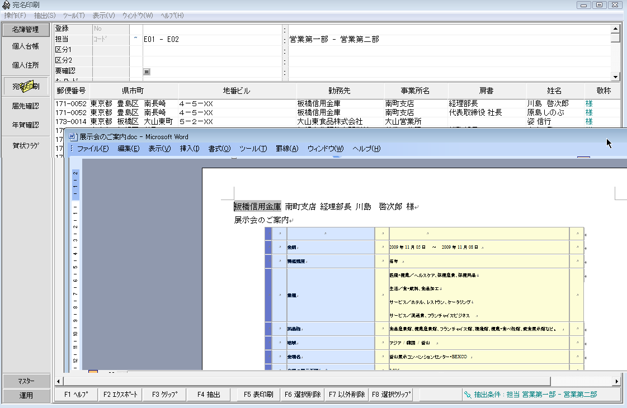Image resolution: width=627 pixels, height=408 pixels.
Task: Select the 宛名印刷 sidebar item with yellow icon
Action: pyautogui.click(x=26, y=86)
